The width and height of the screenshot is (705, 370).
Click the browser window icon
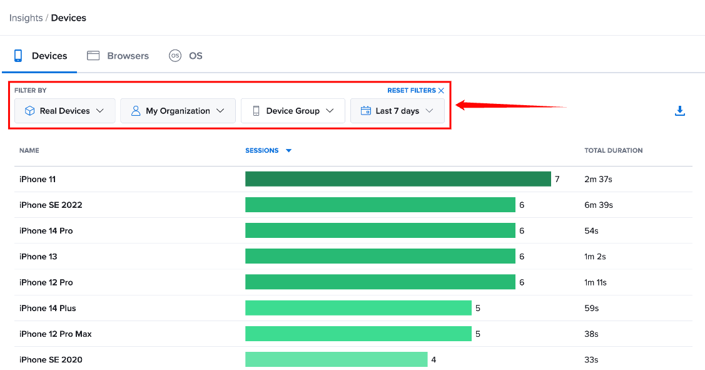click(x=93, y=56)
